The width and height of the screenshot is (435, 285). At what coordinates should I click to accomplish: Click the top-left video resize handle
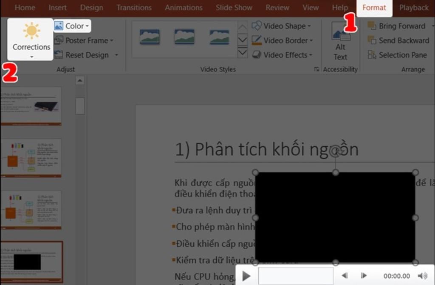[x=255, y=173]
